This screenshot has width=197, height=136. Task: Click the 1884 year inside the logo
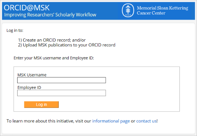pos(128,15)
